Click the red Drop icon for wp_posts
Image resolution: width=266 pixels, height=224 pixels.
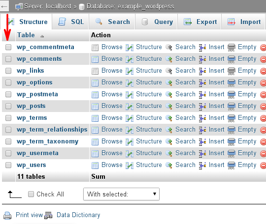click(x=263, y=107)
